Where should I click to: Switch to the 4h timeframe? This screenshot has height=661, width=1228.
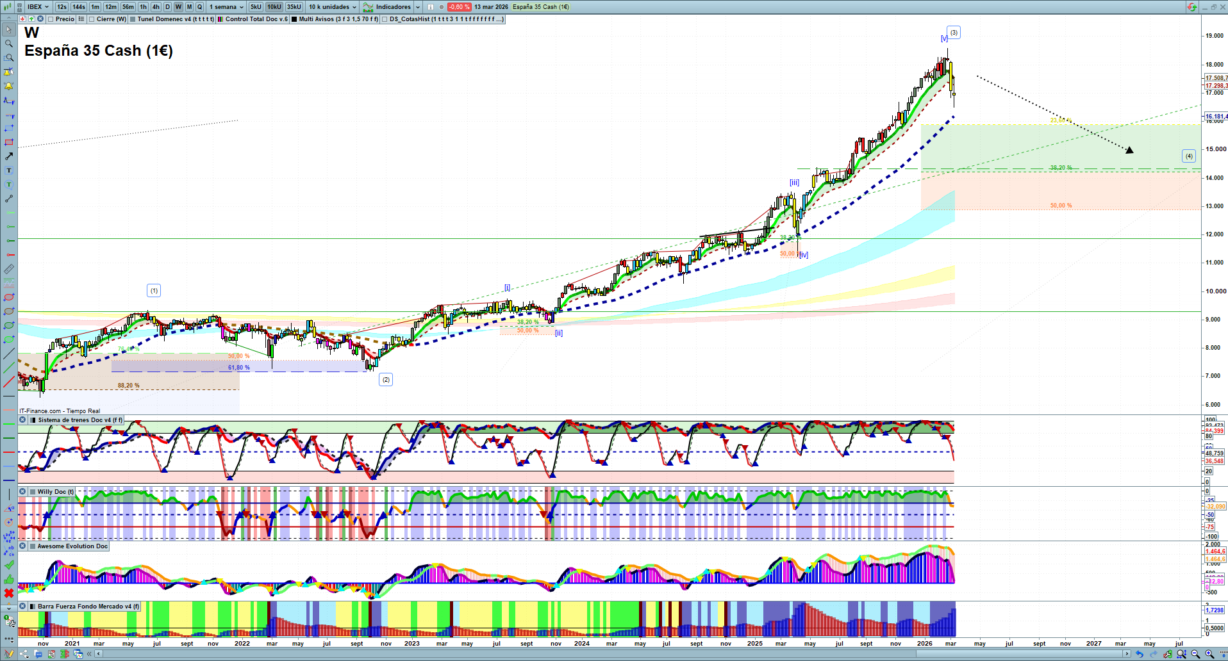[156, 7]
